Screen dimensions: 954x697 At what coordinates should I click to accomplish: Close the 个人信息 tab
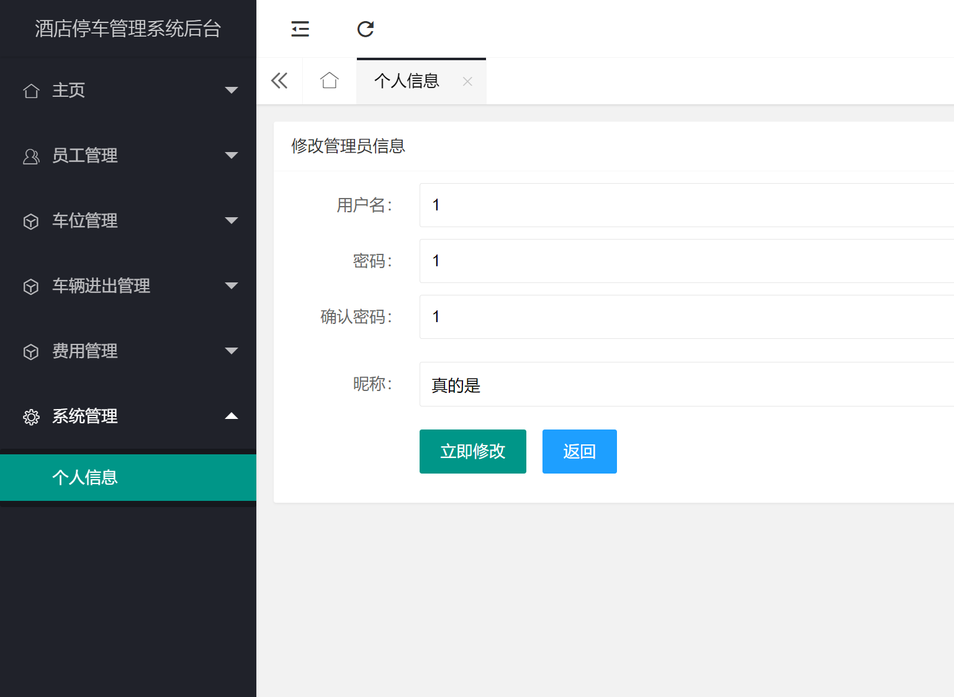coord(467,81)
